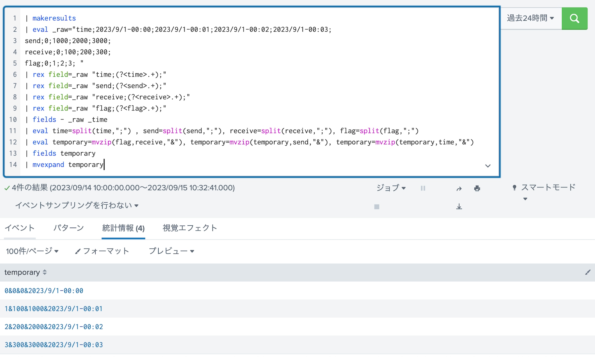Click 'flag;0;1;2;3;' on line 5

point(50,63)
